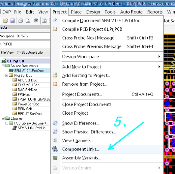Expand the Add New to Project submenu
This screenshot has width=175, height=174.
pyautogui.click(x=159, y=67)
